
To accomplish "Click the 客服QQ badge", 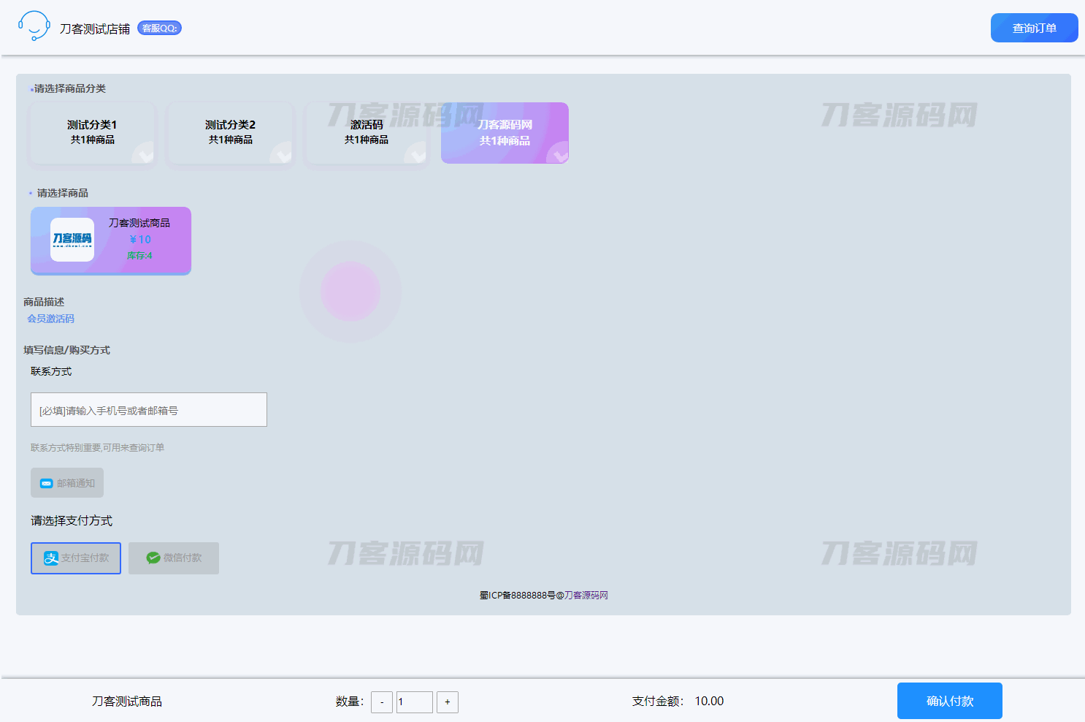I will [x=159, y=28].
